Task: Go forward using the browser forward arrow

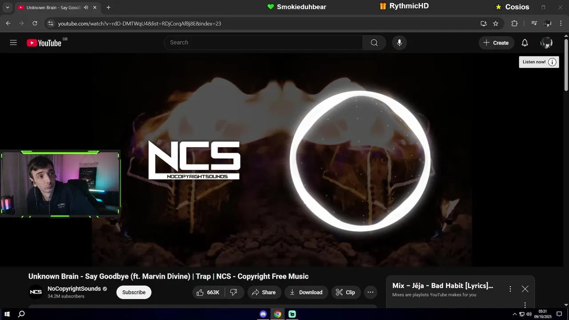Action: click(21, 23)
